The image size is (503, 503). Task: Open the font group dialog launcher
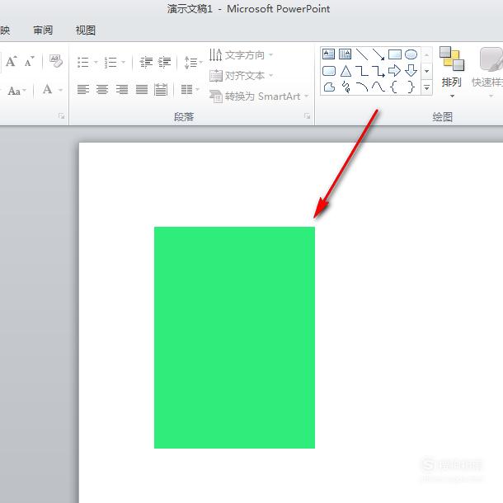[61, 116]
